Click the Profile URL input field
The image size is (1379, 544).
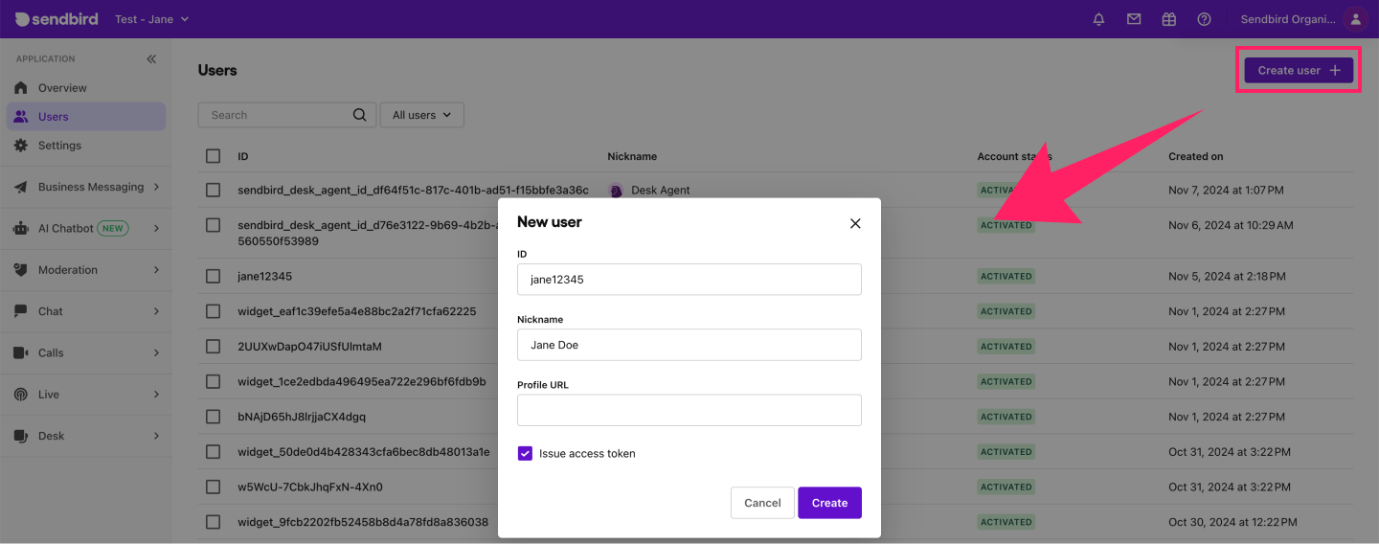[689, 410]
